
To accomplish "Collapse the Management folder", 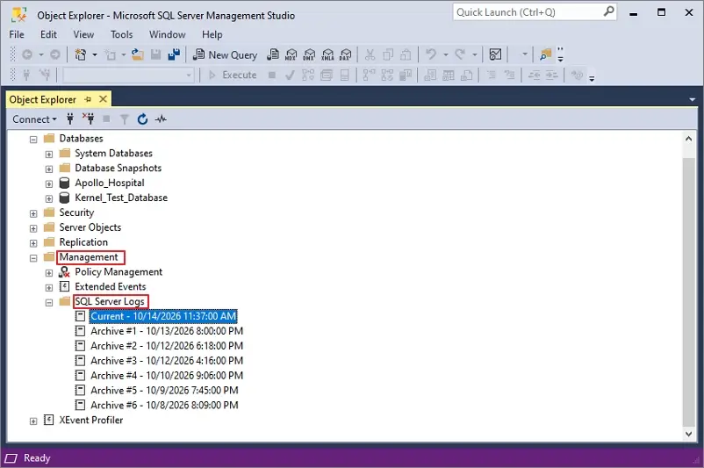I will (x=33, y=258).
